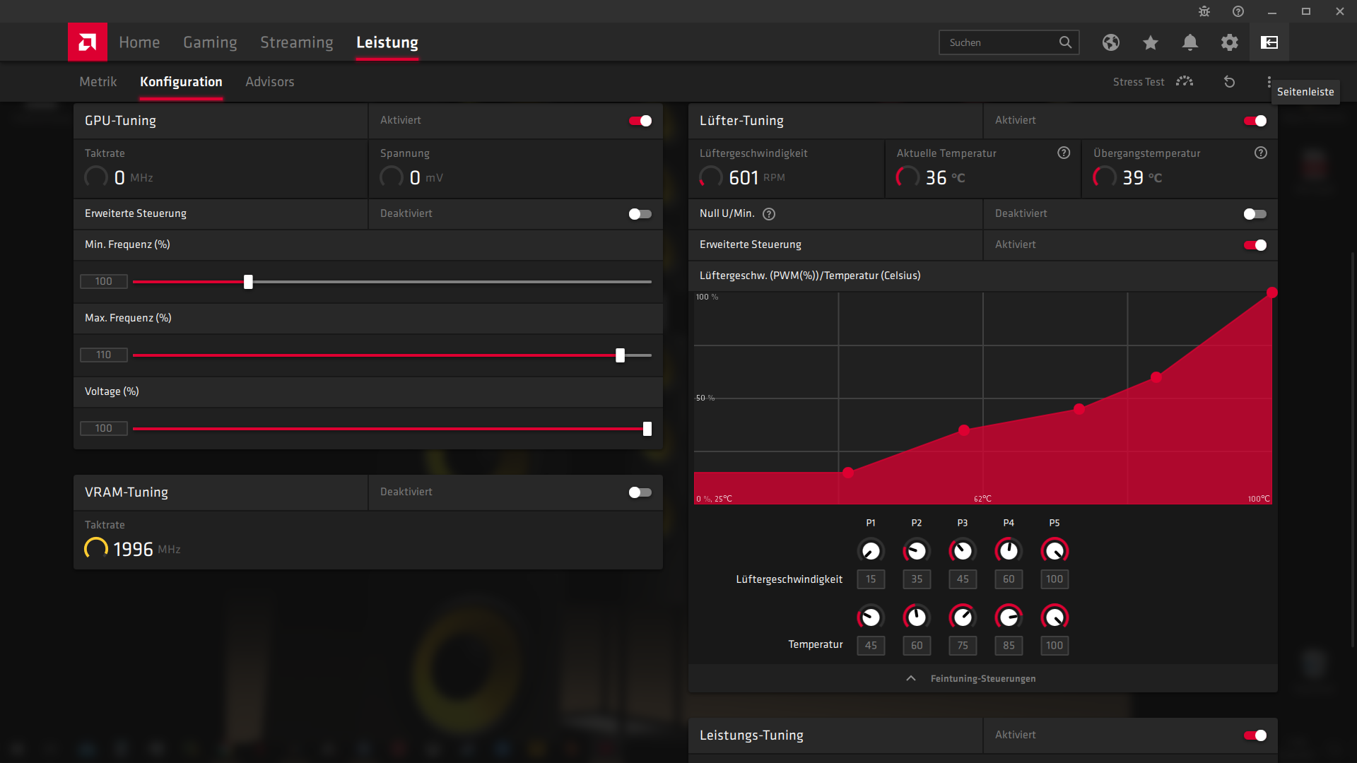Image resolution: width=1357 pixels, height=763 pixels.
Task: Enable the VRAM-Tuning toggle
Action: [x=640, y=492]
